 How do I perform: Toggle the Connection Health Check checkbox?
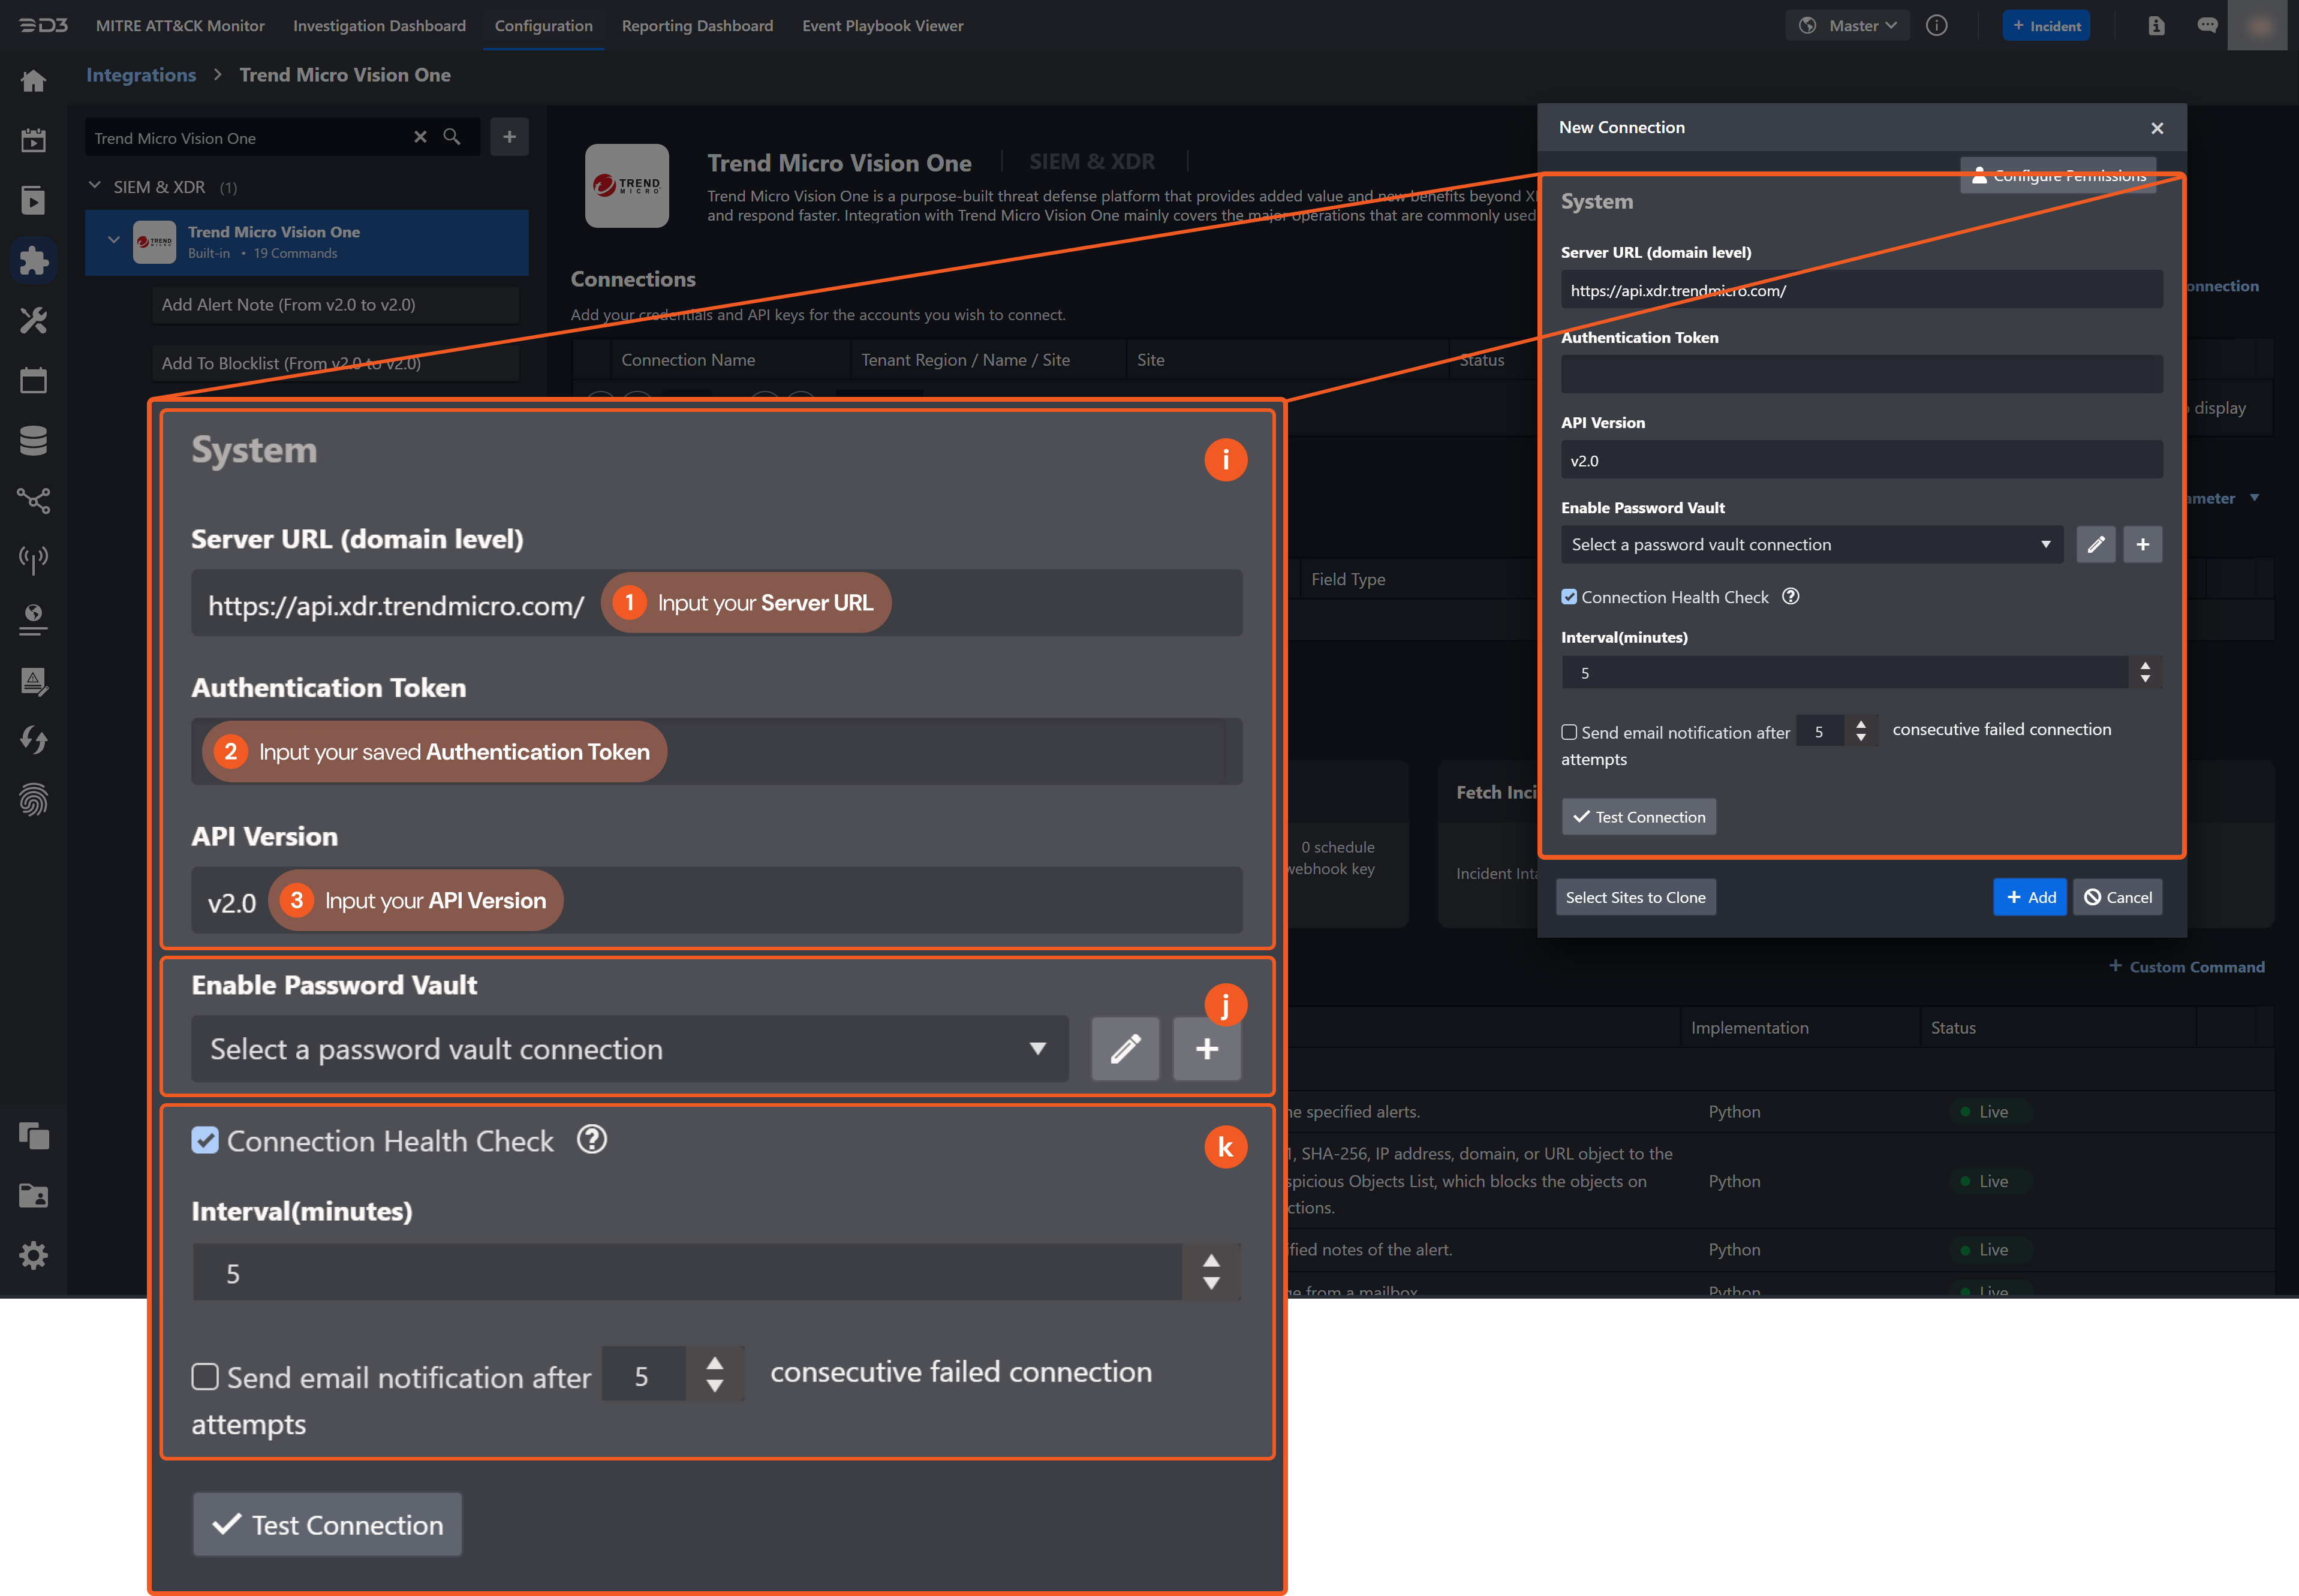click(1569, 597)
